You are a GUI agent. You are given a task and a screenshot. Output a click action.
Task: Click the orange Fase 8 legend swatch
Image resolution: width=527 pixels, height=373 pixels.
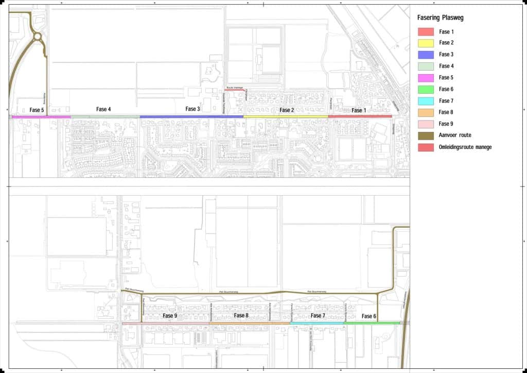click(x=426, y=112)
